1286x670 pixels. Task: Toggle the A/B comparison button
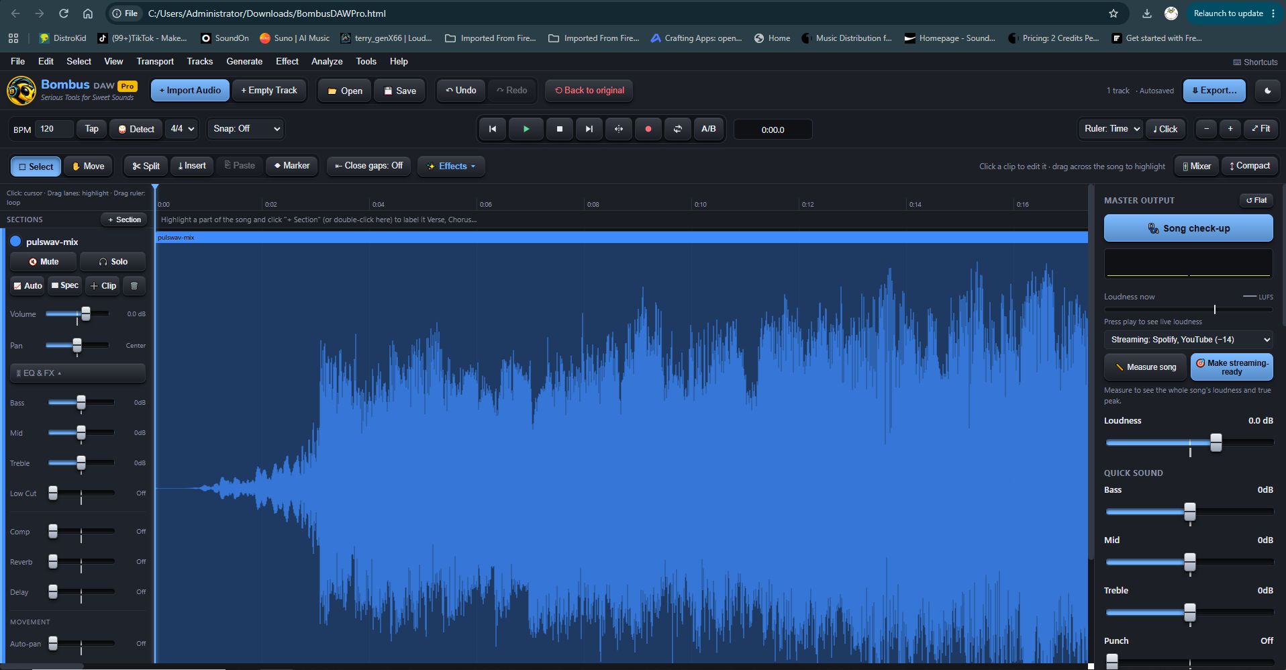708,129
